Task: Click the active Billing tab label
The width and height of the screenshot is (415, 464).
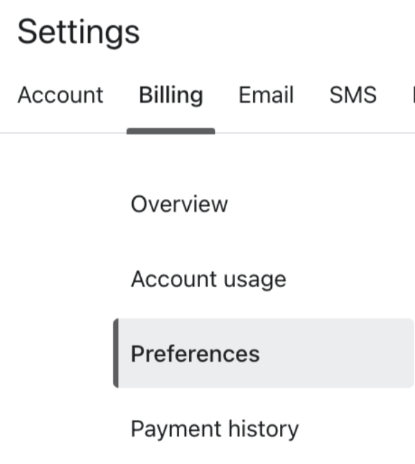Action: point(171,95)
